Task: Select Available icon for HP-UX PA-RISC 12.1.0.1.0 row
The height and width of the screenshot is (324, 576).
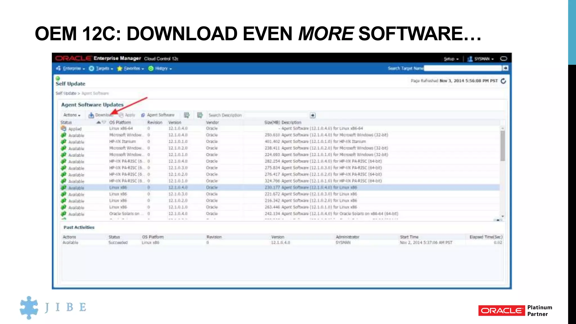Action: click(64, 181)
